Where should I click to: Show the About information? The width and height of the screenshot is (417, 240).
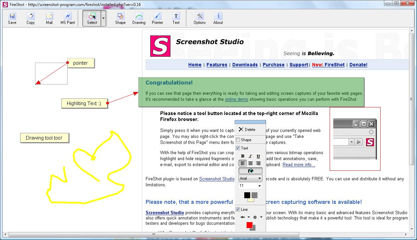click(x=218, y=18)
